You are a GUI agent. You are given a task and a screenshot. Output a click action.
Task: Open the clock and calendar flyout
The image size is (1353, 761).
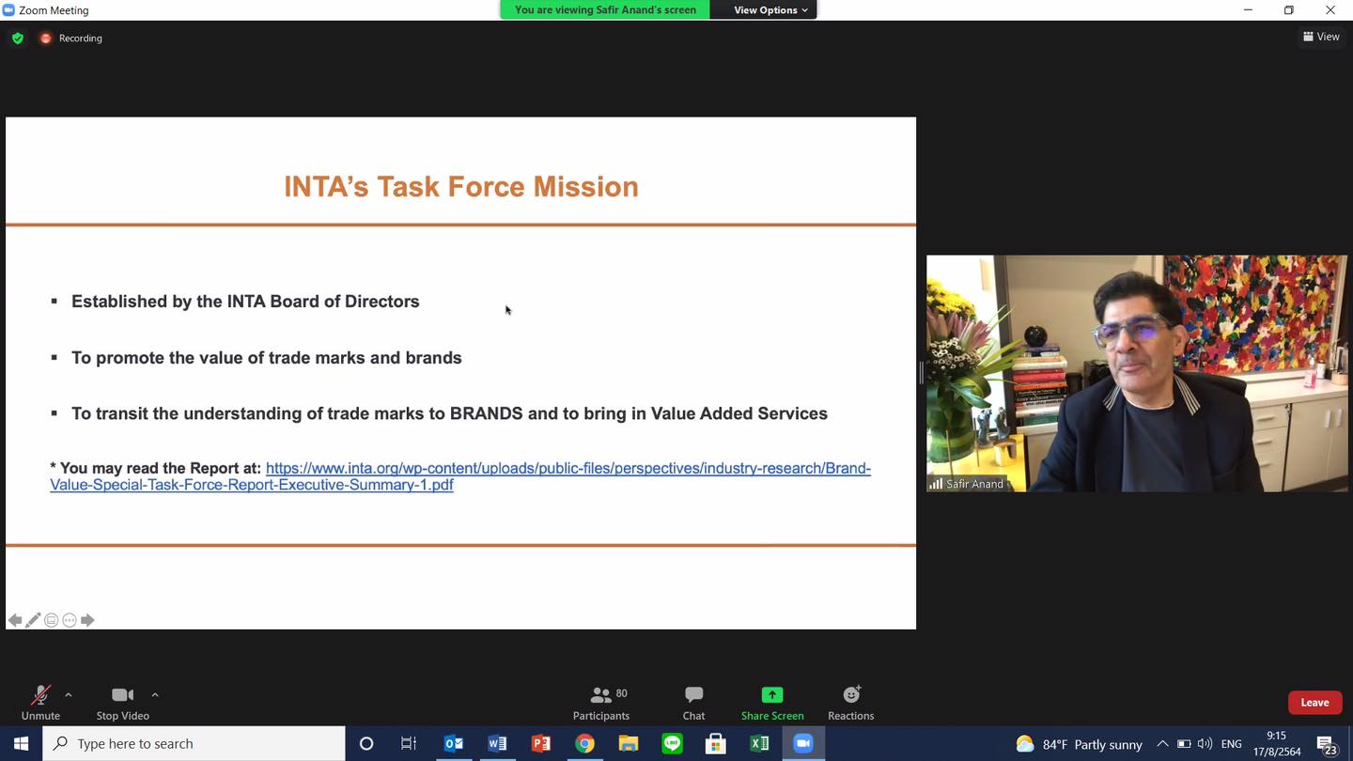click(1276, 743)
